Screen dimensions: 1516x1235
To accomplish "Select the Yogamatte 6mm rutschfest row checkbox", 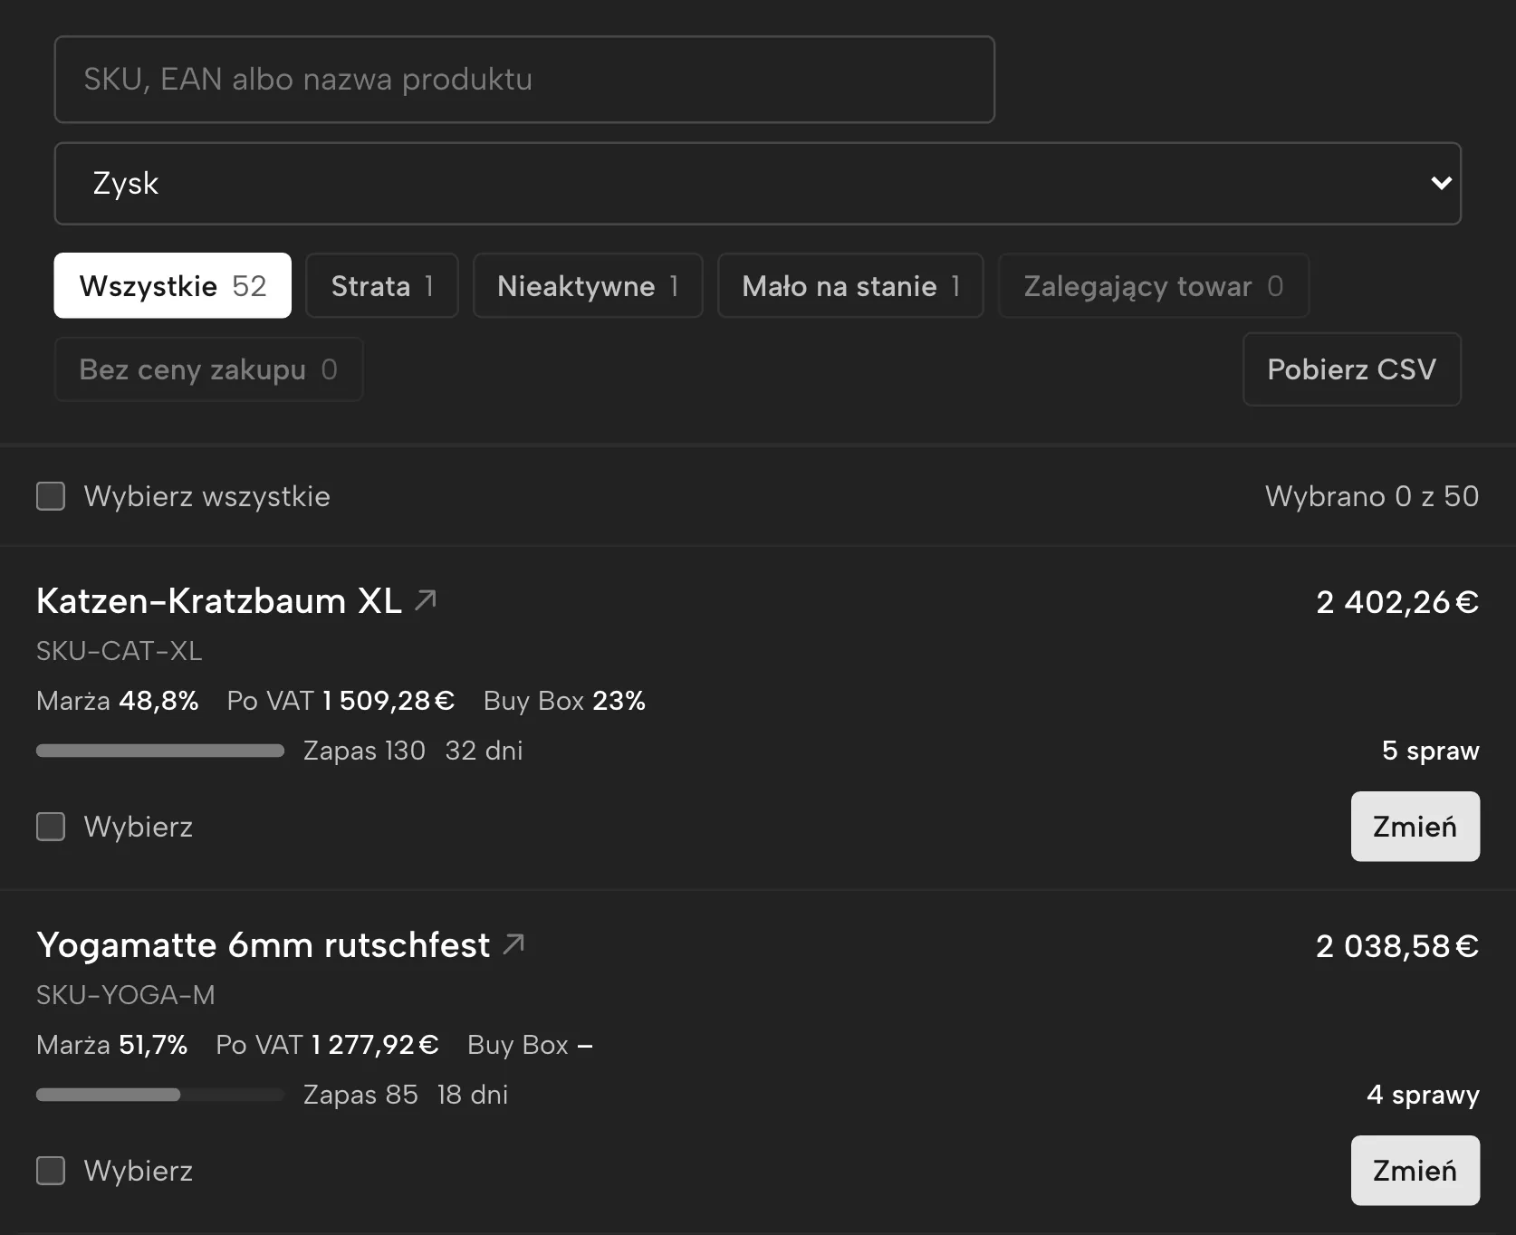I will 51,1171.
